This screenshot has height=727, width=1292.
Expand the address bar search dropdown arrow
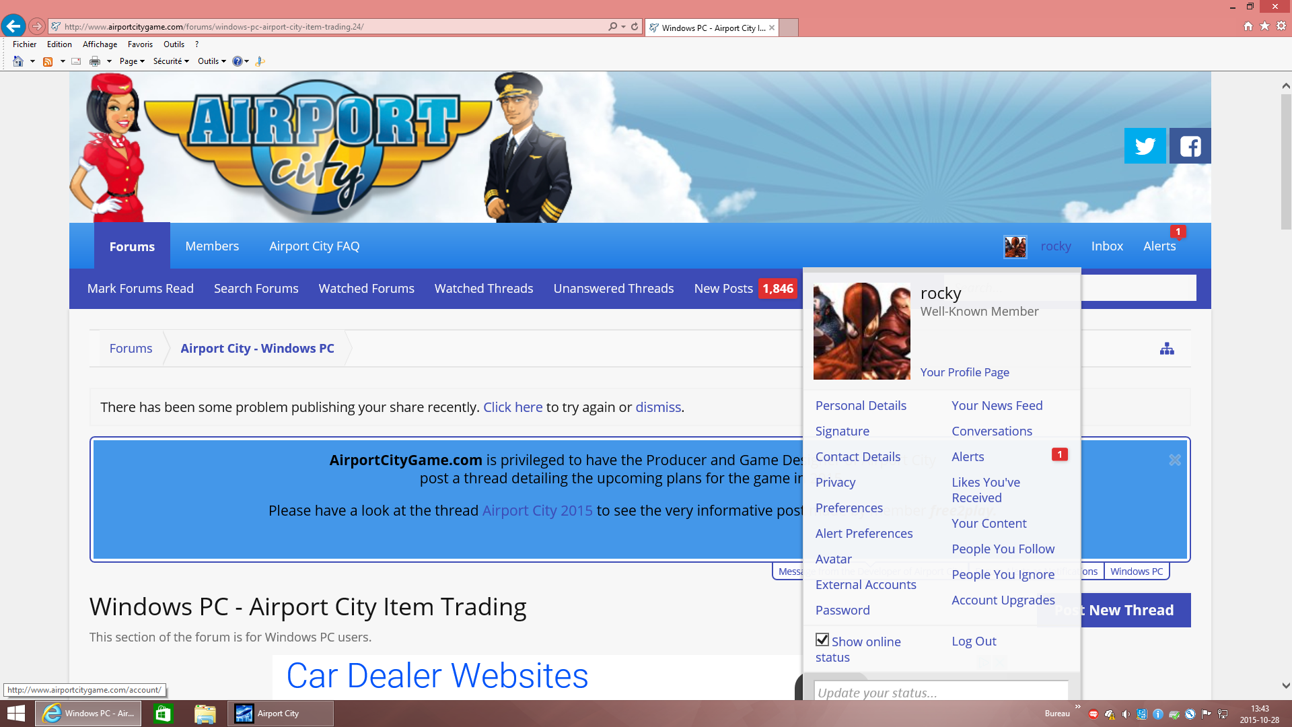624,27
